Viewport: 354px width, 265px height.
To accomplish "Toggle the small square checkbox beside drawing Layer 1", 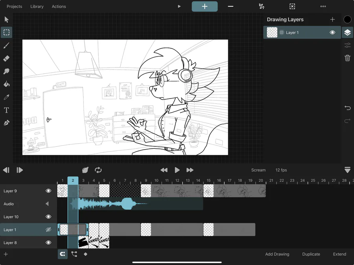I will [x=282, y=33].
